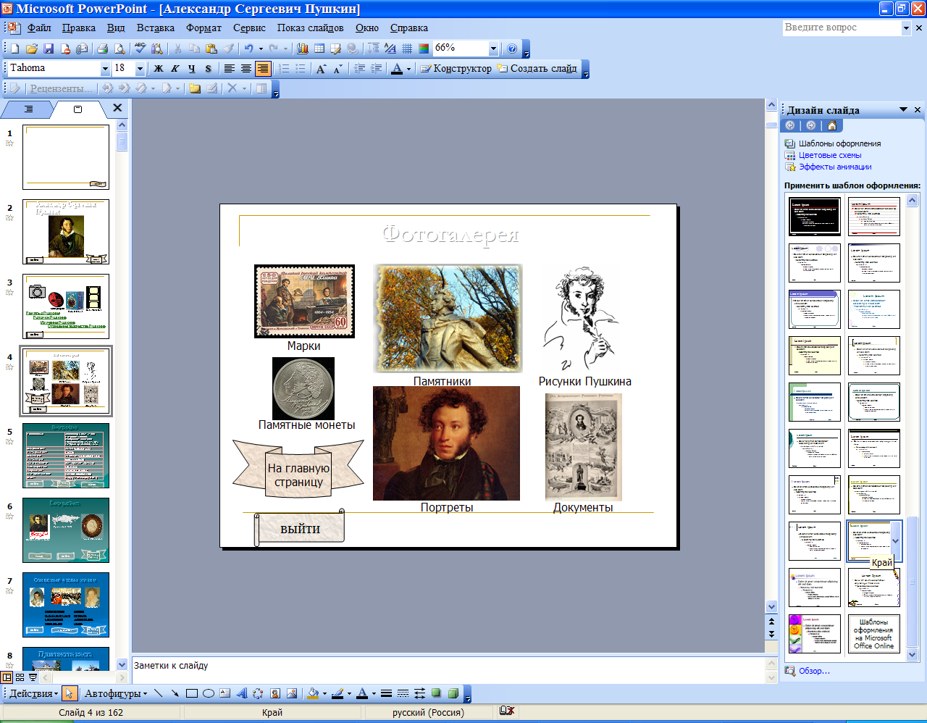The width and height of the screenshot is (927, 723).
Task: Click the Введите вопрос help search box
Action: (x=842, y=28)
